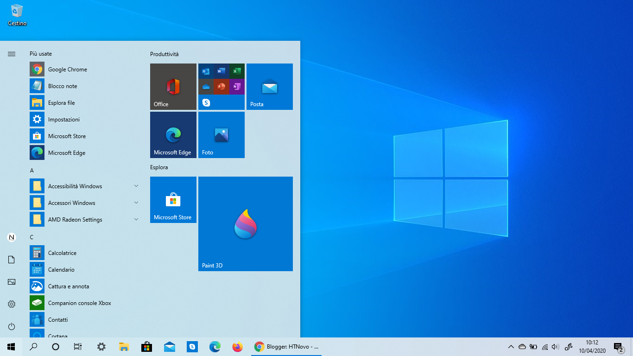633x356 pixels.
Task: Switch to the Blogger: HTNovo Chrome window
Action: (286, 347)
